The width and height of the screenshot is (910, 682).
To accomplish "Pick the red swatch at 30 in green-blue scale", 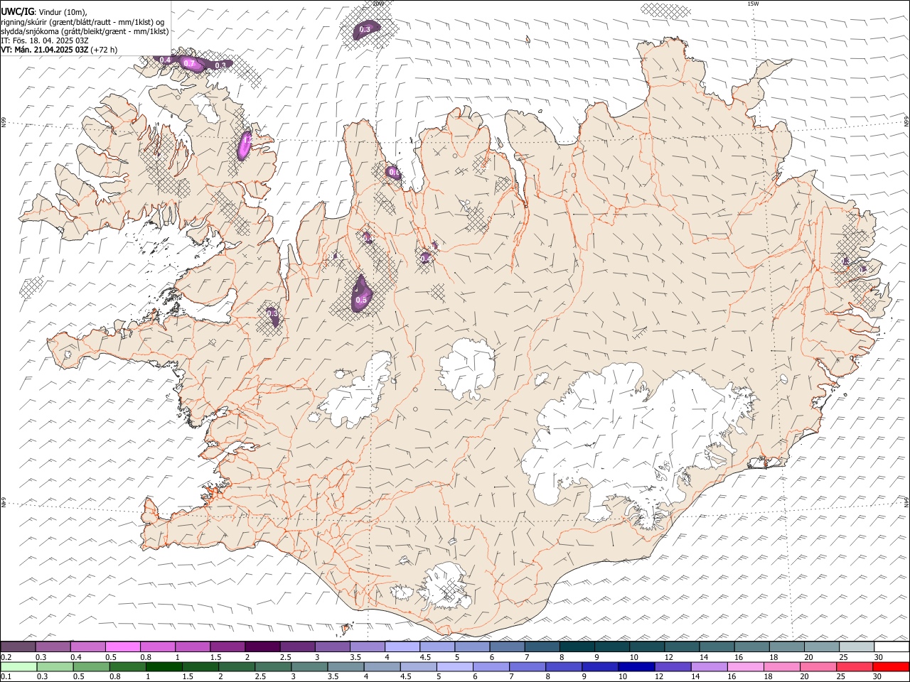I will [890, 667].
